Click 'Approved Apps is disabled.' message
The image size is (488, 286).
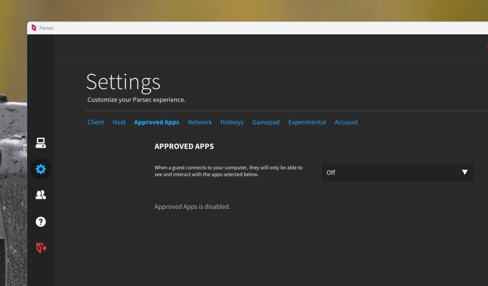tap(192, 207)
